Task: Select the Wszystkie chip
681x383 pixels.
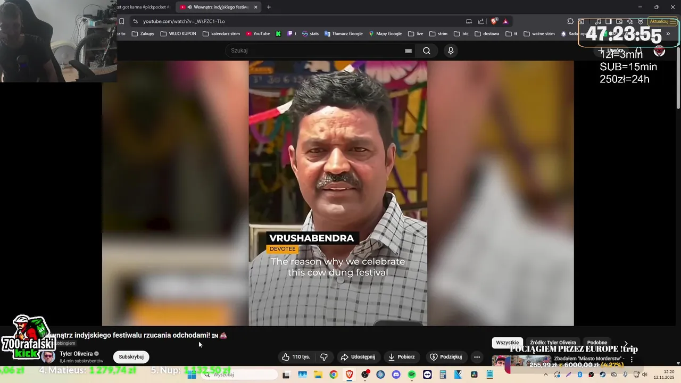Action: 507,343
